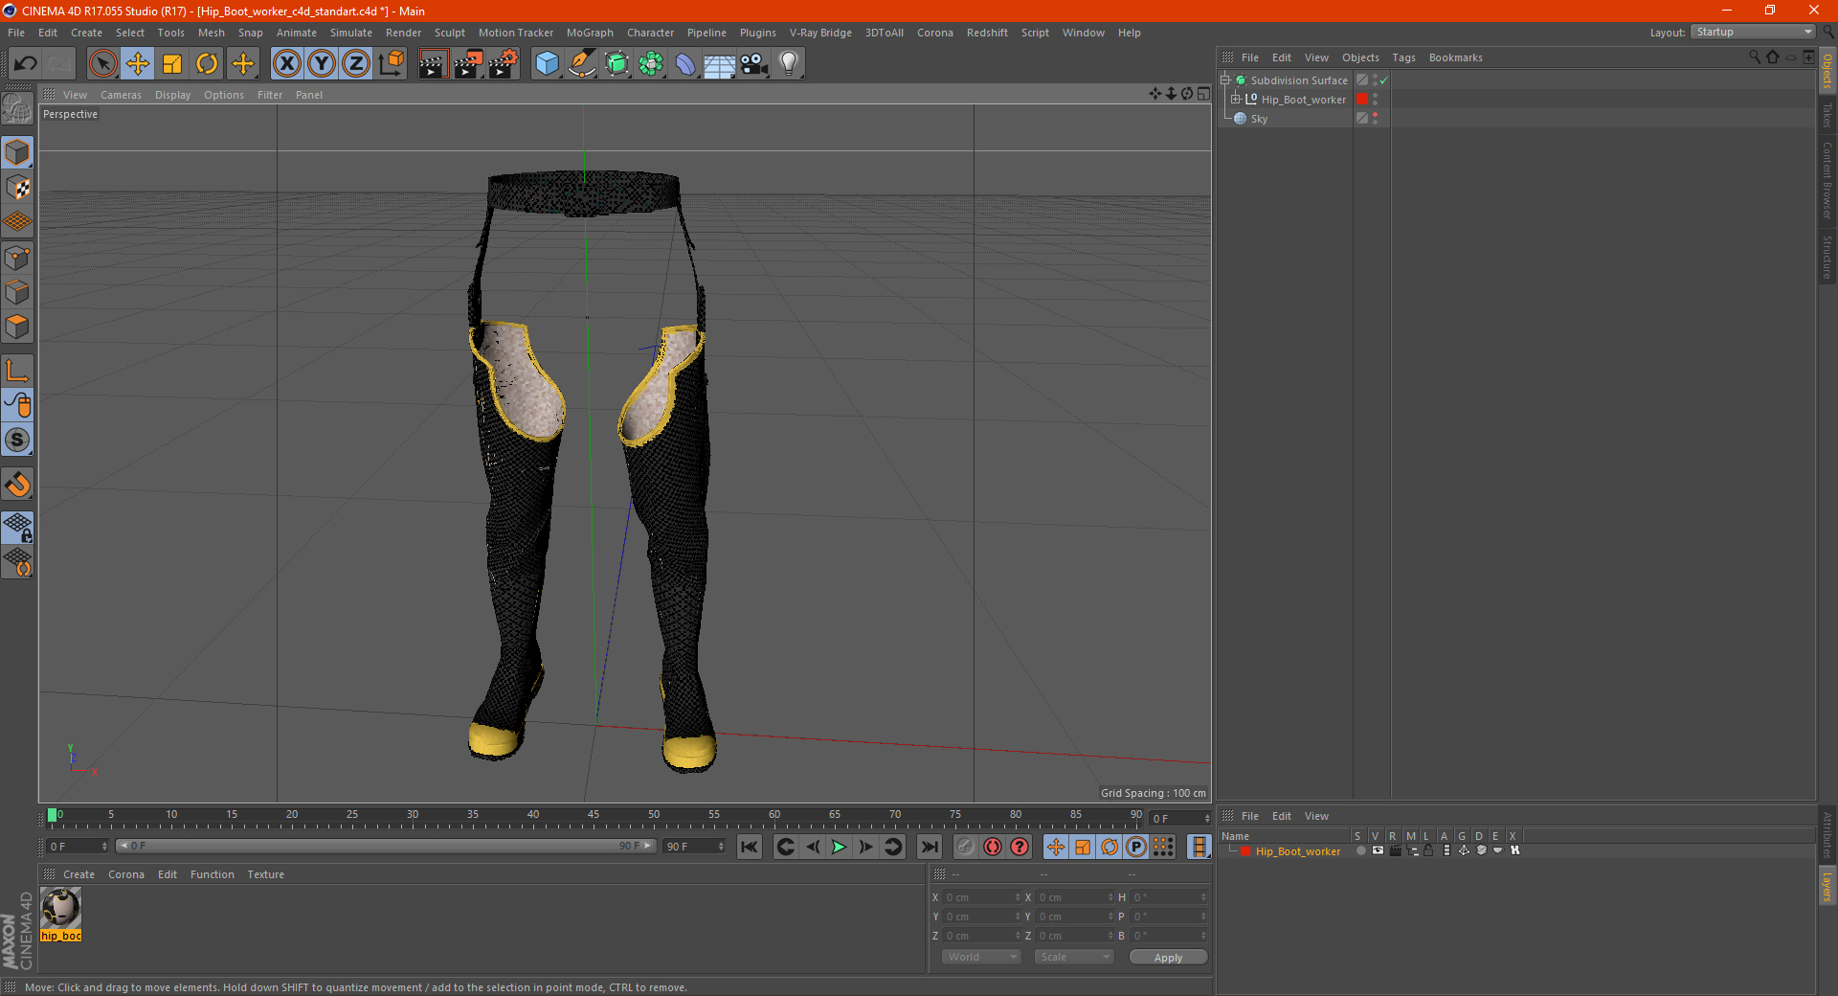Open Edit Render Settings icon
Image resolution: width=1838 pixels, height=996 pixels.
(504, 64)
